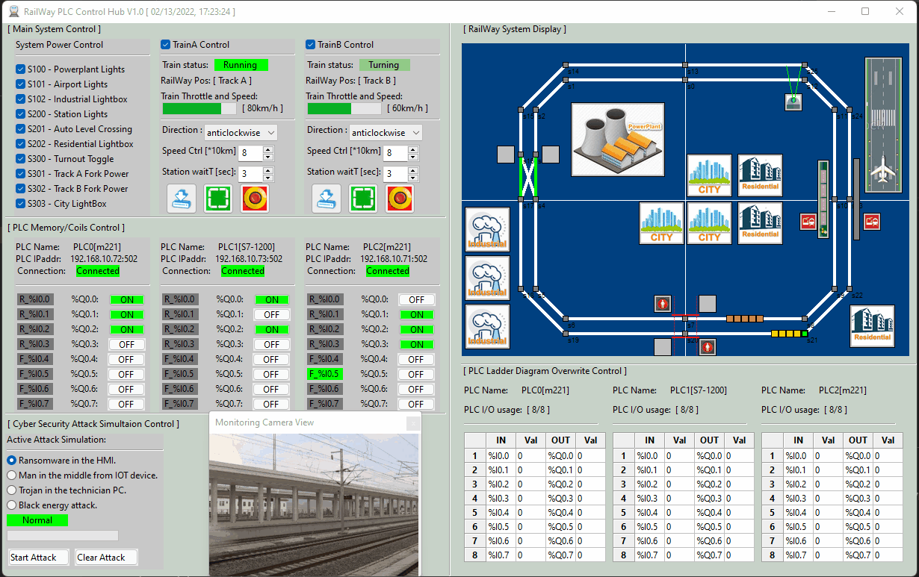Image resolution: width=919 pixels, height=577 pixels.
Task: Click the Start Attack button
Action: [x=39, y=558]
